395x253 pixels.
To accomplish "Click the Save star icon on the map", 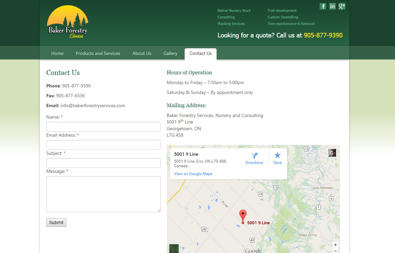I will coord(277,155).
